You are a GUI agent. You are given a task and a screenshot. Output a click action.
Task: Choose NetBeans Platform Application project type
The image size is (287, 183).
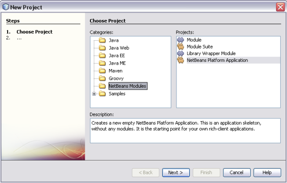pos(217,60)
